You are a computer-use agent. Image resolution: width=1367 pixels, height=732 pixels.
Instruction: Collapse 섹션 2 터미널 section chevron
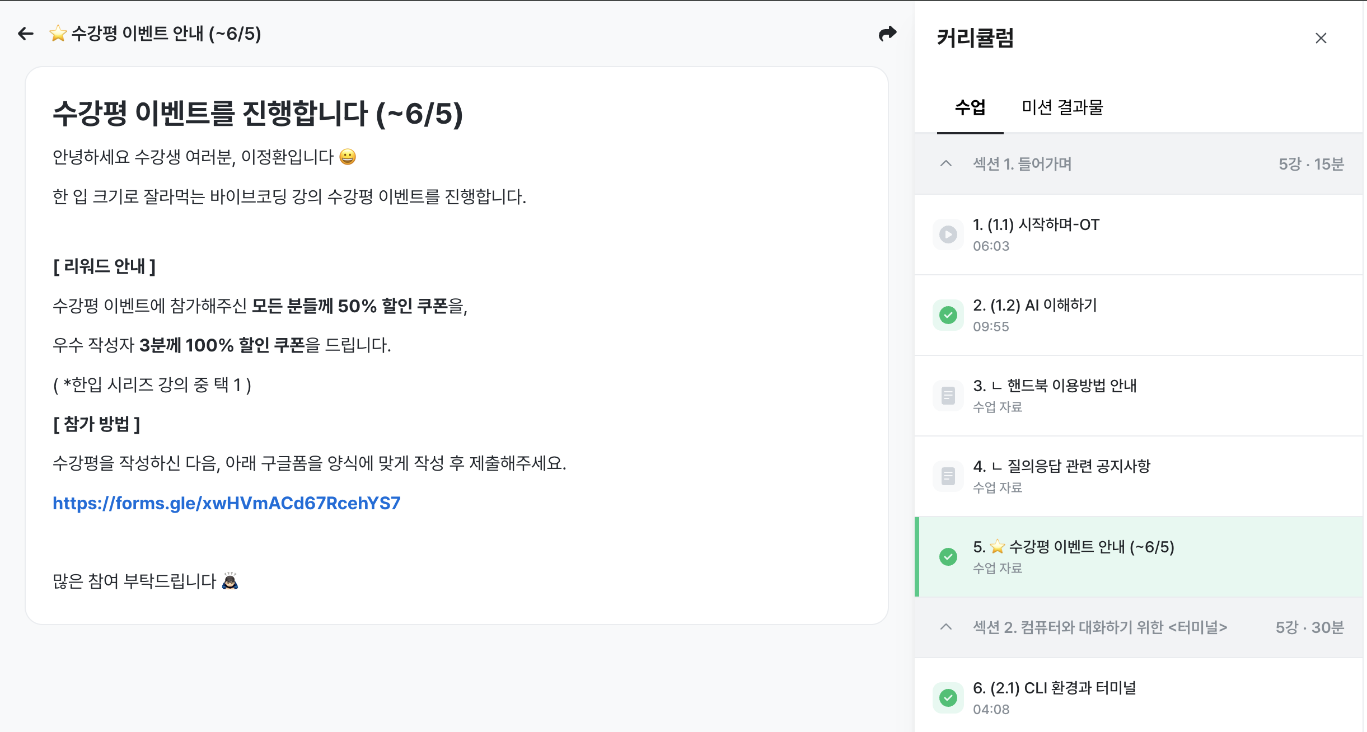[x=946, y=627]
